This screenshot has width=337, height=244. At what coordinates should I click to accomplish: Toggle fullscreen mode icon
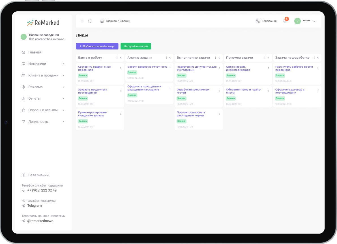tap(90, 21)
